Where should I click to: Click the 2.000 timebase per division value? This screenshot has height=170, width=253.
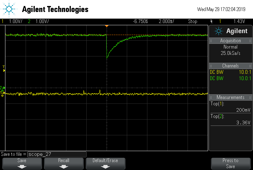coord(166,21)
